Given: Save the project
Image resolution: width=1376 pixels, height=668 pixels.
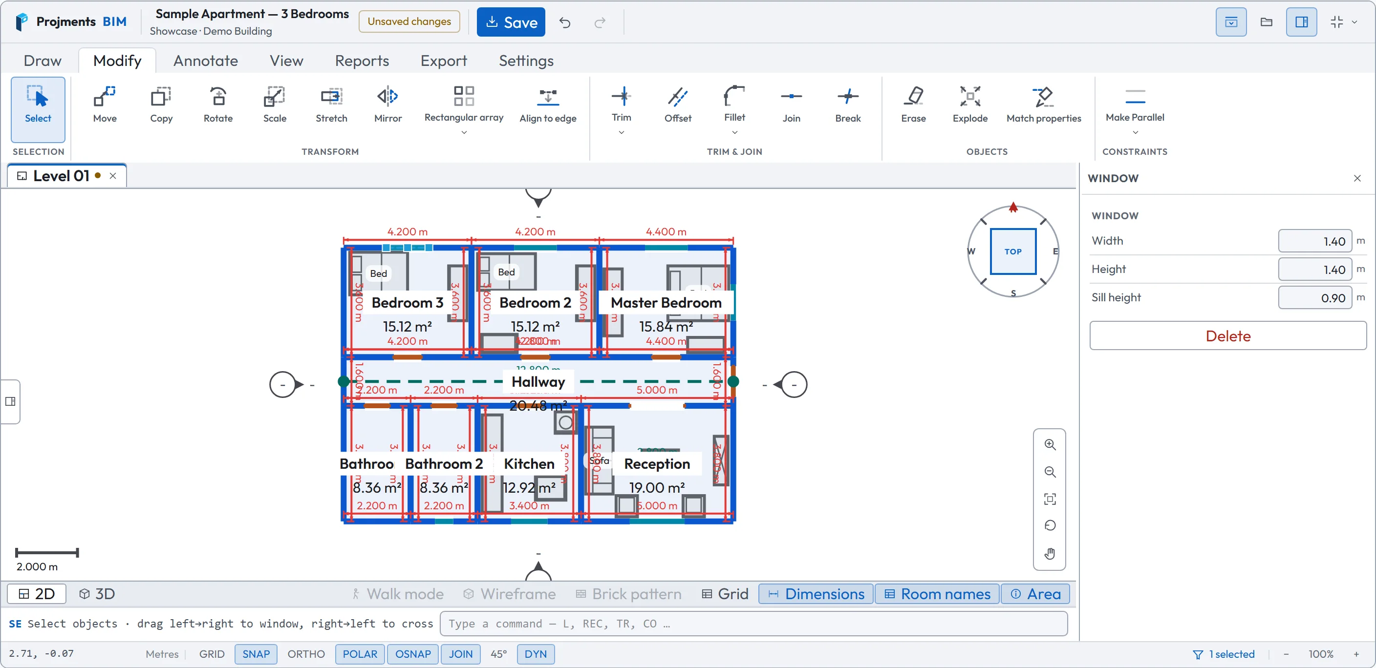Looking at the screenshot, I should (511, 22).
